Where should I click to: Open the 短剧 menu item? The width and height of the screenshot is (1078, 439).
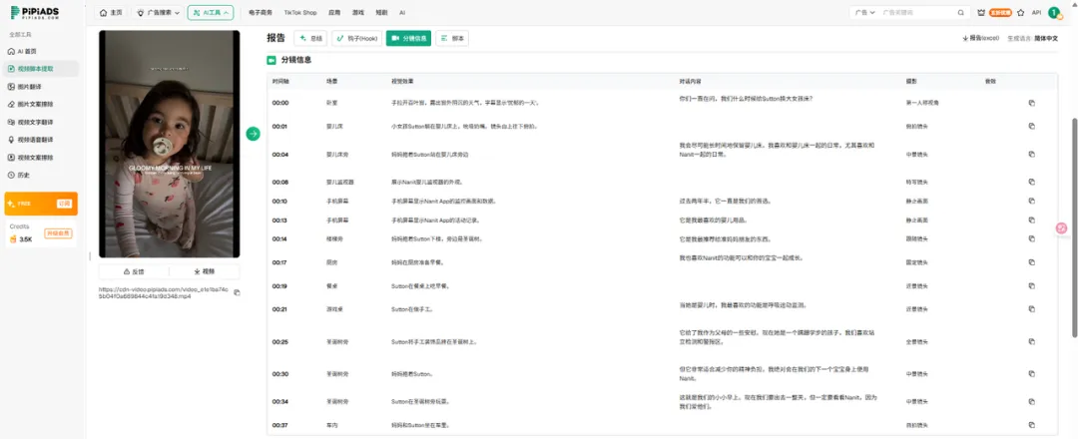[381, 12]
